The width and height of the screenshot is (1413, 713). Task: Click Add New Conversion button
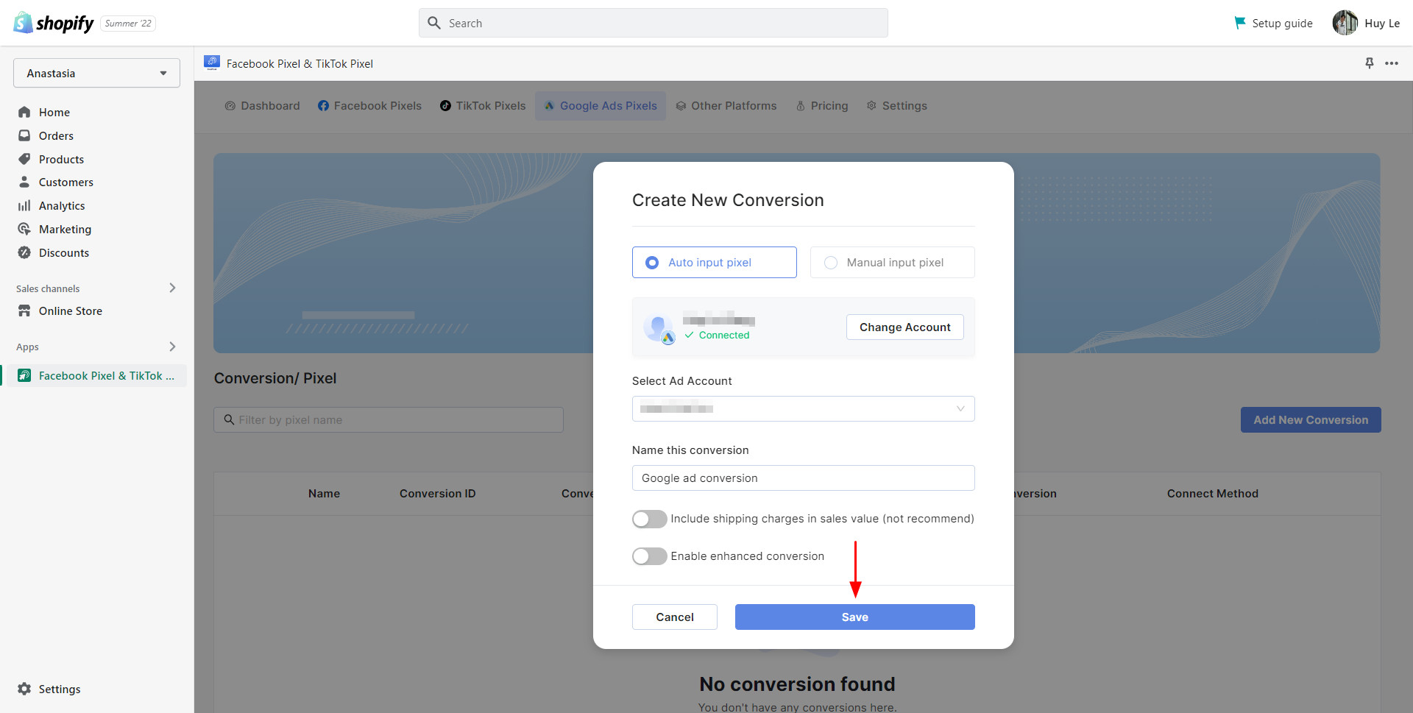(x=1310, y=419)
